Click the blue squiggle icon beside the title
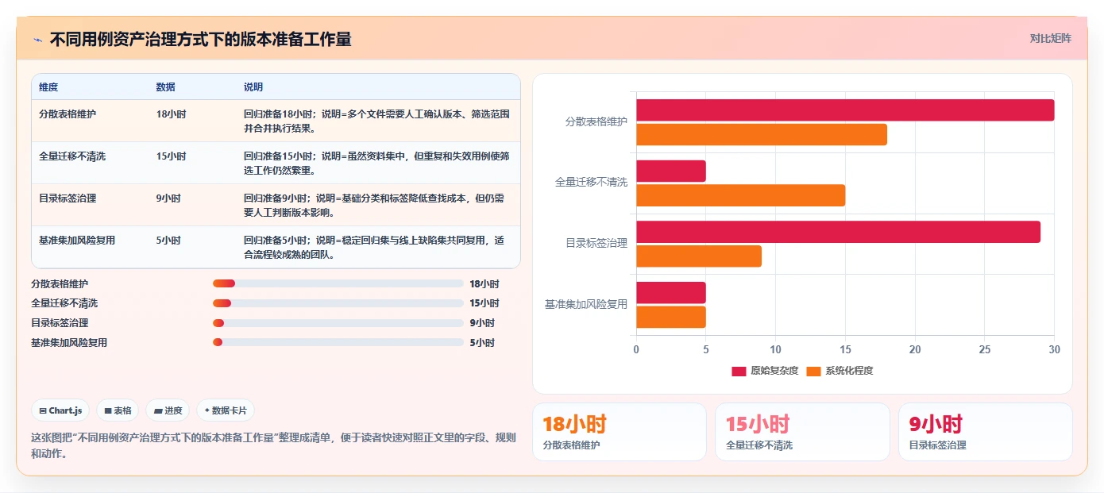The image size is (1104, 493). click(x=37, y=40)
